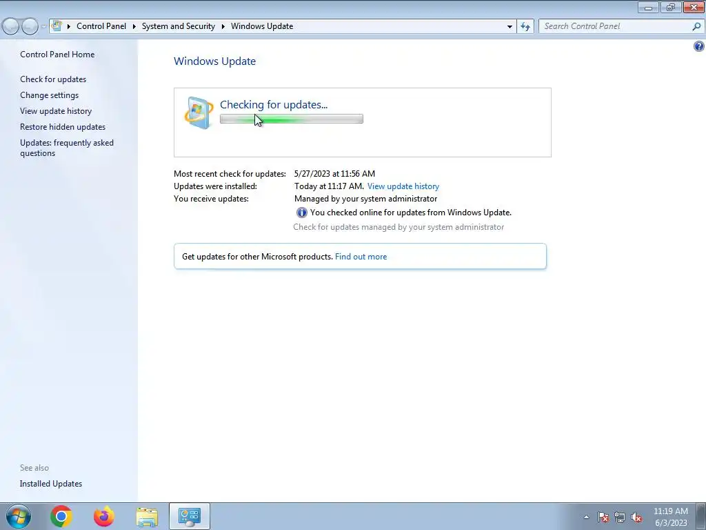Select the Control Panel taskbar button

[190, 516]
